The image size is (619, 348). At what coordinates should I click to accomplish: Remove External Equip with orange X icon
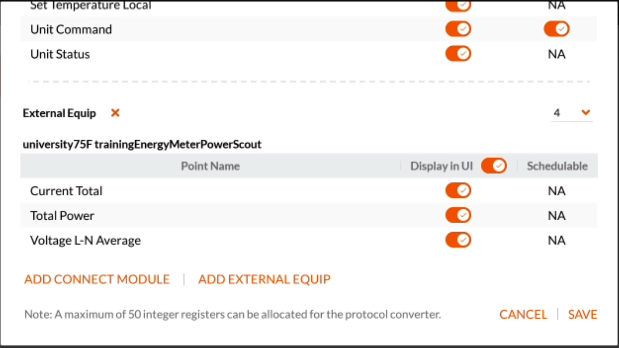pos(115,113)
